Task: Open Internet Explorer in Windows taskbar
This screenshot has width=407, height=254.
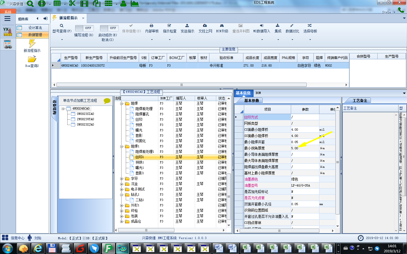Action: 38,249
